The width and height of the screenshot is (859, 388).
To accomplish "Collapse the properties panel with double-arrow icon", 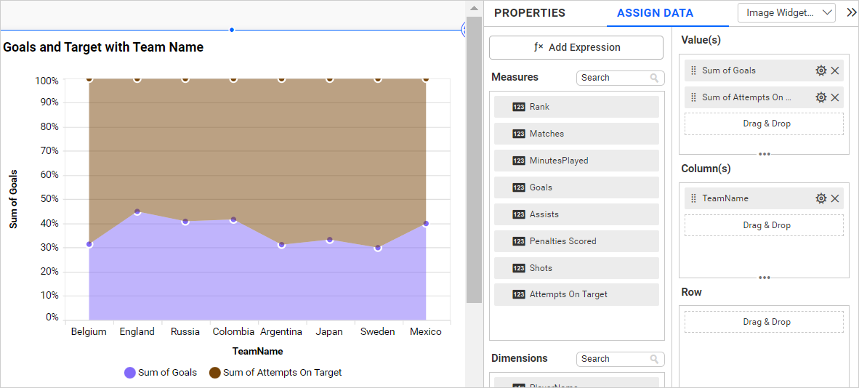I will [852, 12].
